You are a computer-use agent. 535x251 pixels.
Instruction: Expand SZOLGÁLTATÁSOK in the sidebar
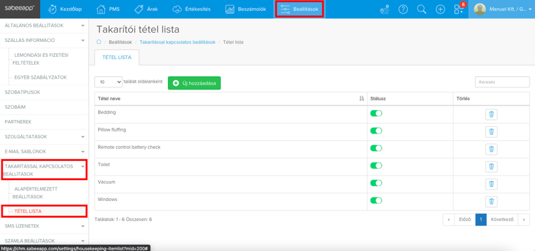44,137
